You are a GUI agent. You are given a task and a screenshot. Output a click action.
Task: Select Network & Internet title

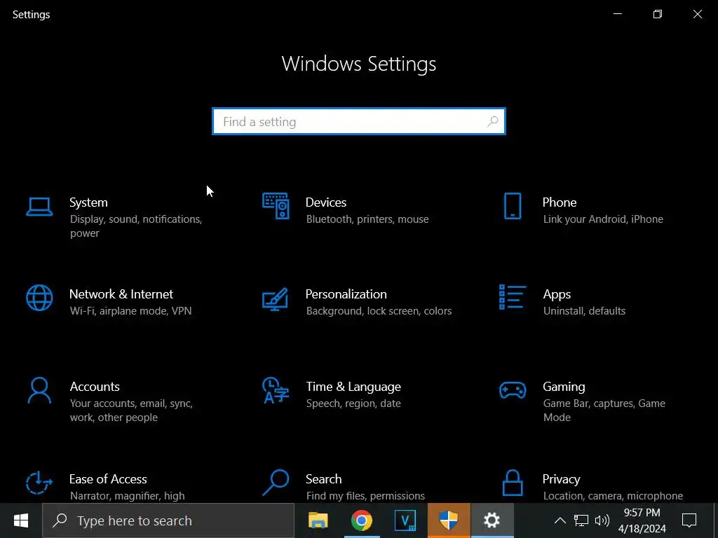point(121,294)
